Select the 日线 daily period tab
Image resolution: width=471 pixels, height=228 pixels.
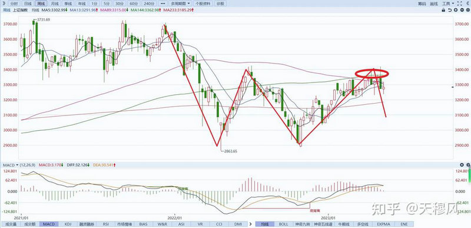pos(28,4)
